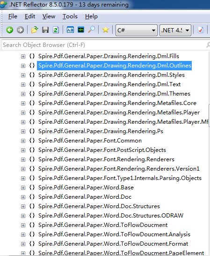Open an assembly with the folder icon

coord(35,30)
